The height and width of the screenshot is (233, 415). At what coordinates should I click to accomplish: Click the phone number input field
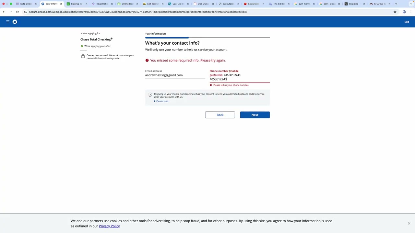pyautogui.click(x=239, y=79)
